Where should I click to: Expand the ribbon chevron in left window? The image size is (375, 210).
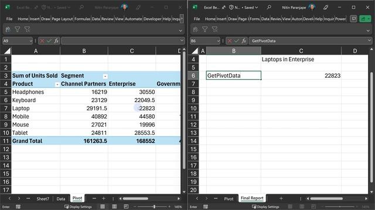point(180,30)
